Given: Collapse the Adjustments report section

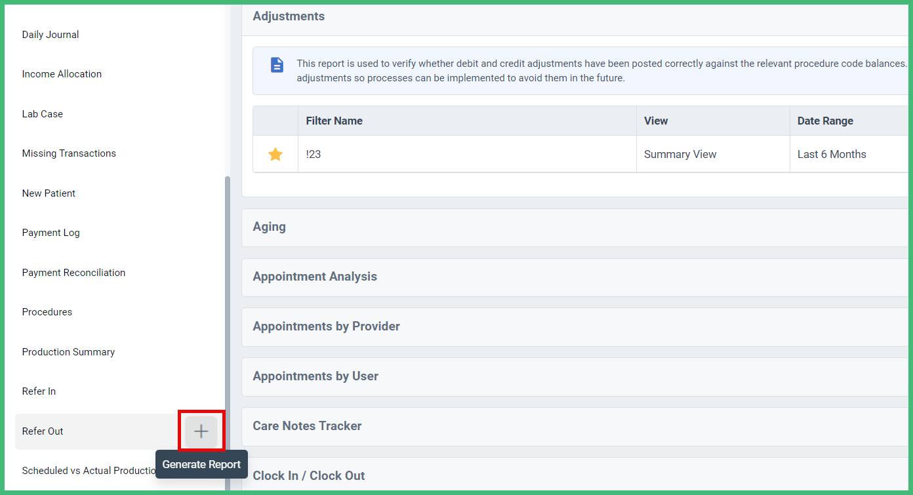Looking at the screenshot, I should 289,16.
